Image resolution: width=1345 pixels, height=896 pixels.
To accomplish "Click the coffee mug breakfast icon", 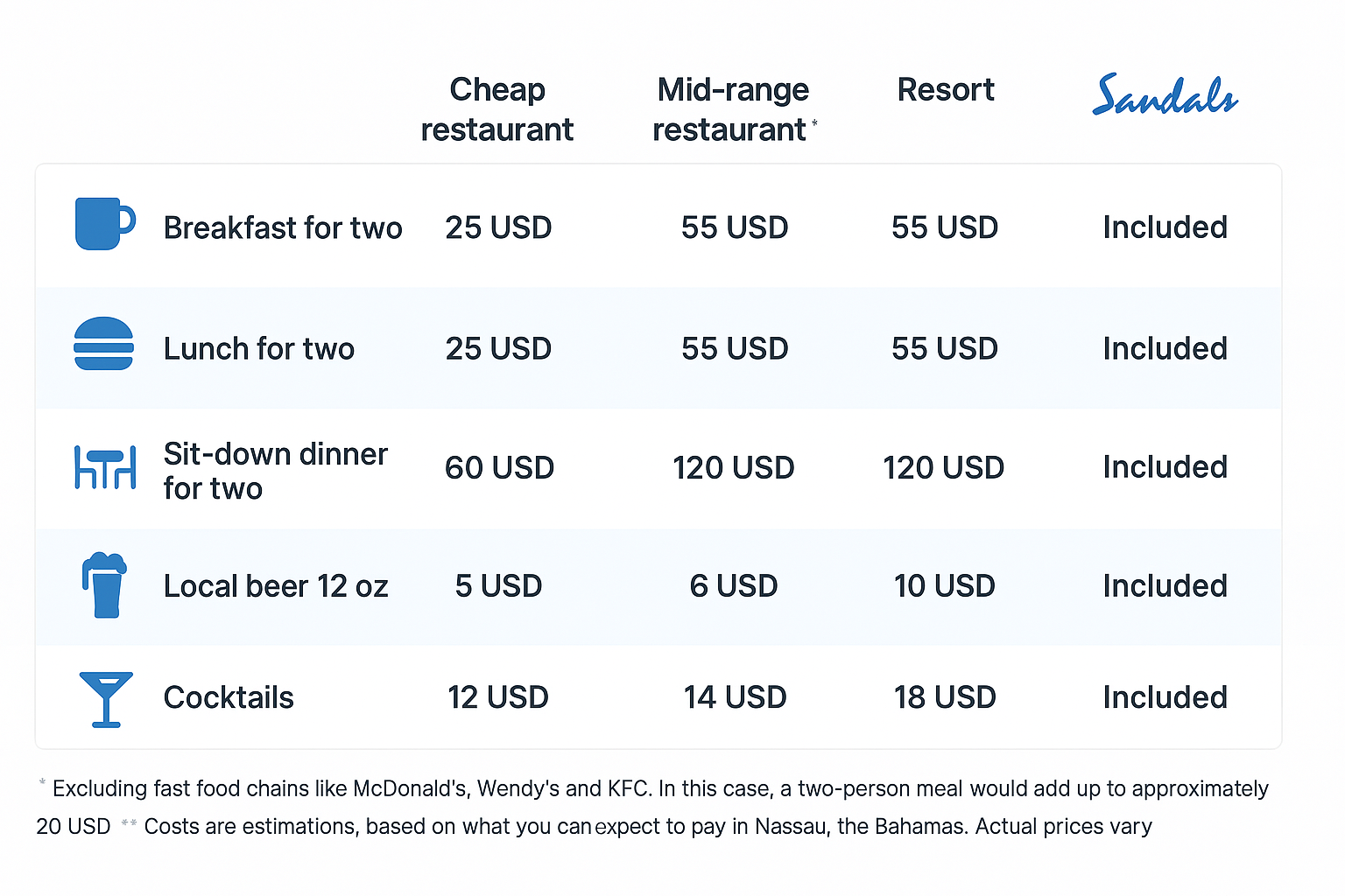I will tap(104, 224).
